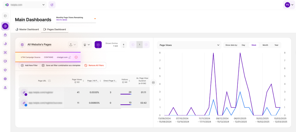Click the All Website's Pages title
This screenshot has width=296, height=132.
pyautogui.click(x=39, y=45)
